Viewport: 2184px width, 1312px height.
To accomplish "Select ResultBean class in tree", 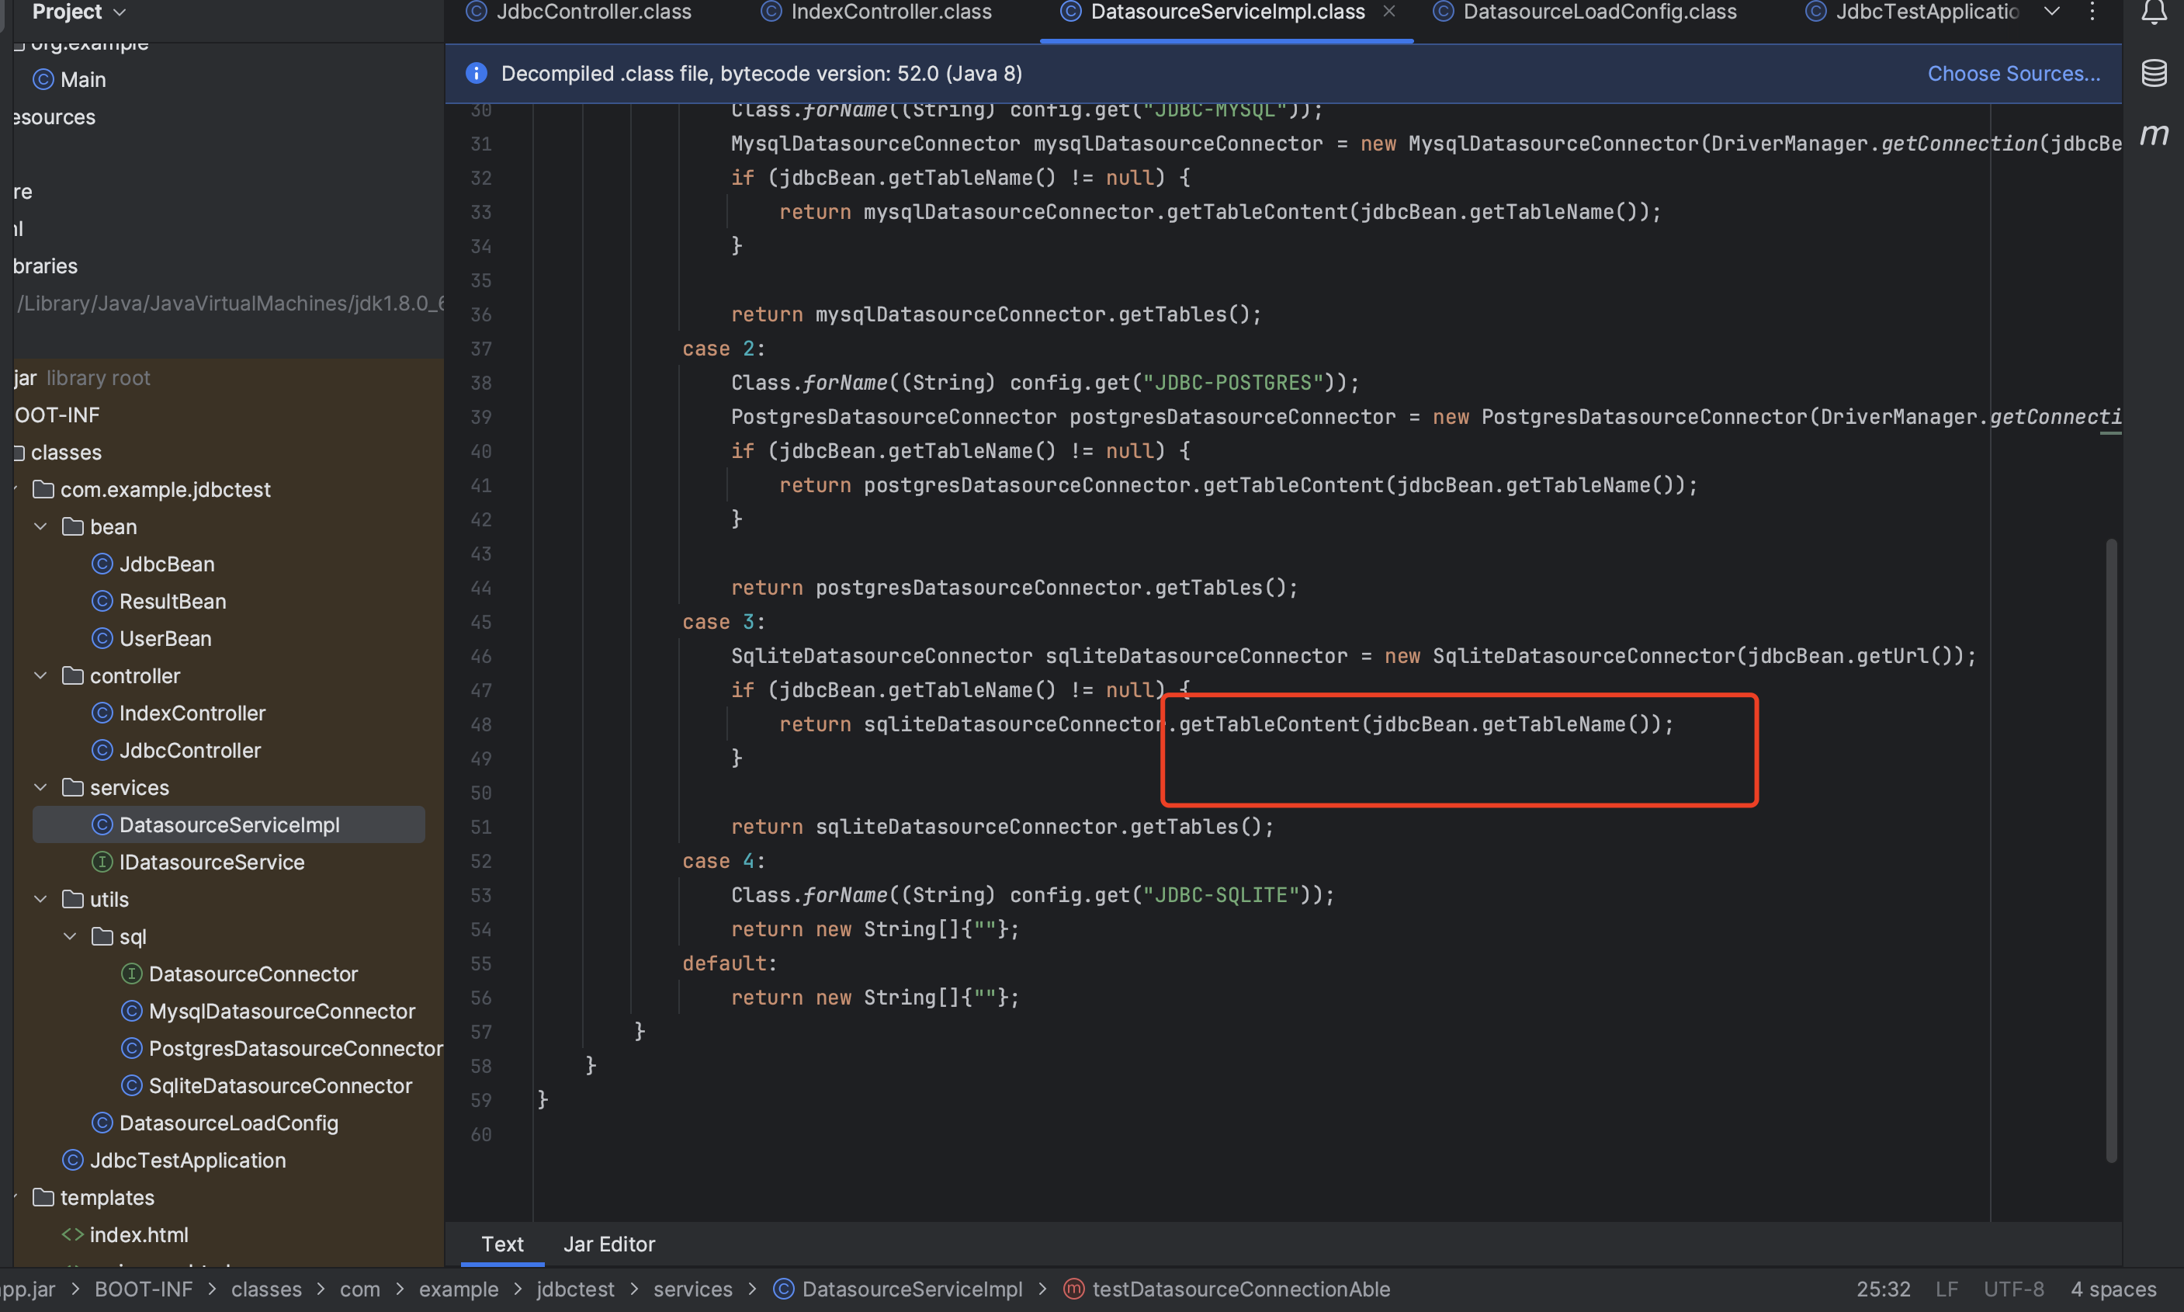I will coord(159,601).
